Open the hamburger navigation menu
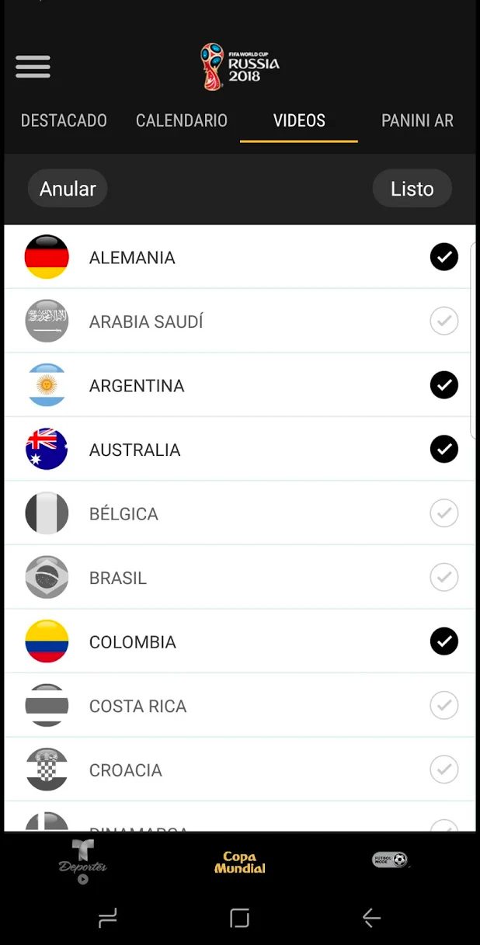This screenshot has width=480, height=945. (x=33, y=67)
